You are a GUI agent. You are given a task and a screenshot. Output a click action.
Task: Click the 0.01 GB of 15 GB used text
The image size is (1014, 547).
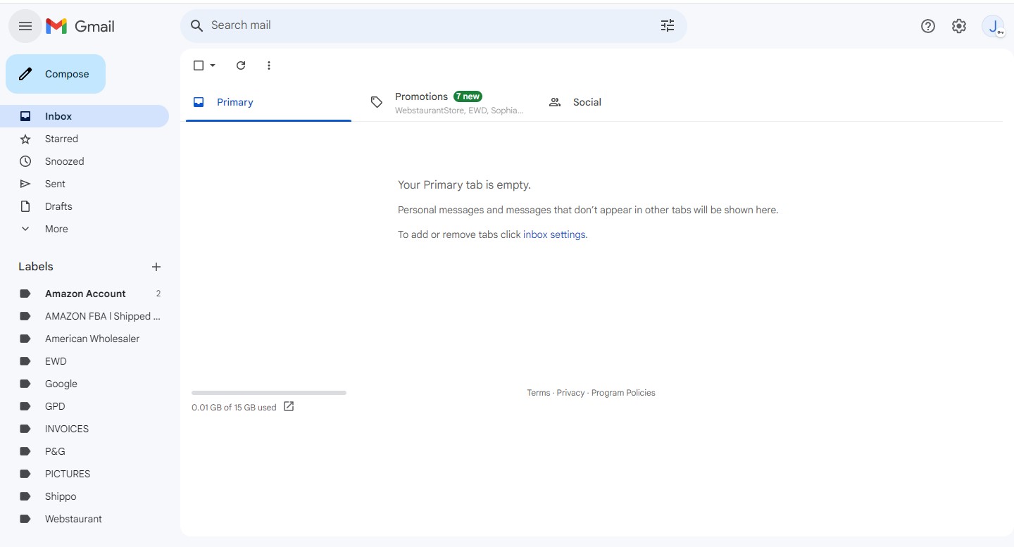pyautogui.click(x=234, y=408)
